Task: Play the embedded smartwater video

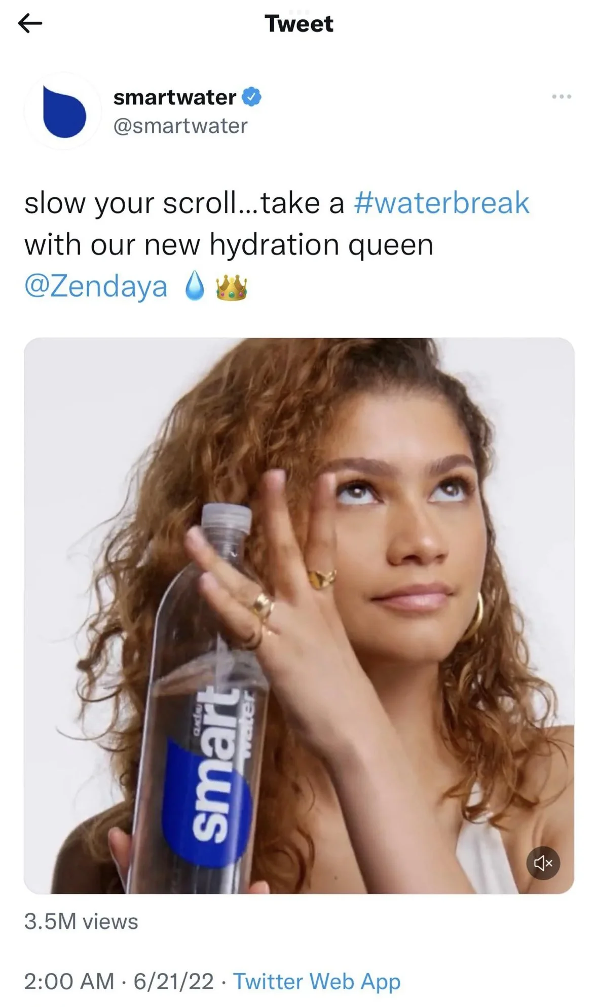Action: [x=299, y=616]
